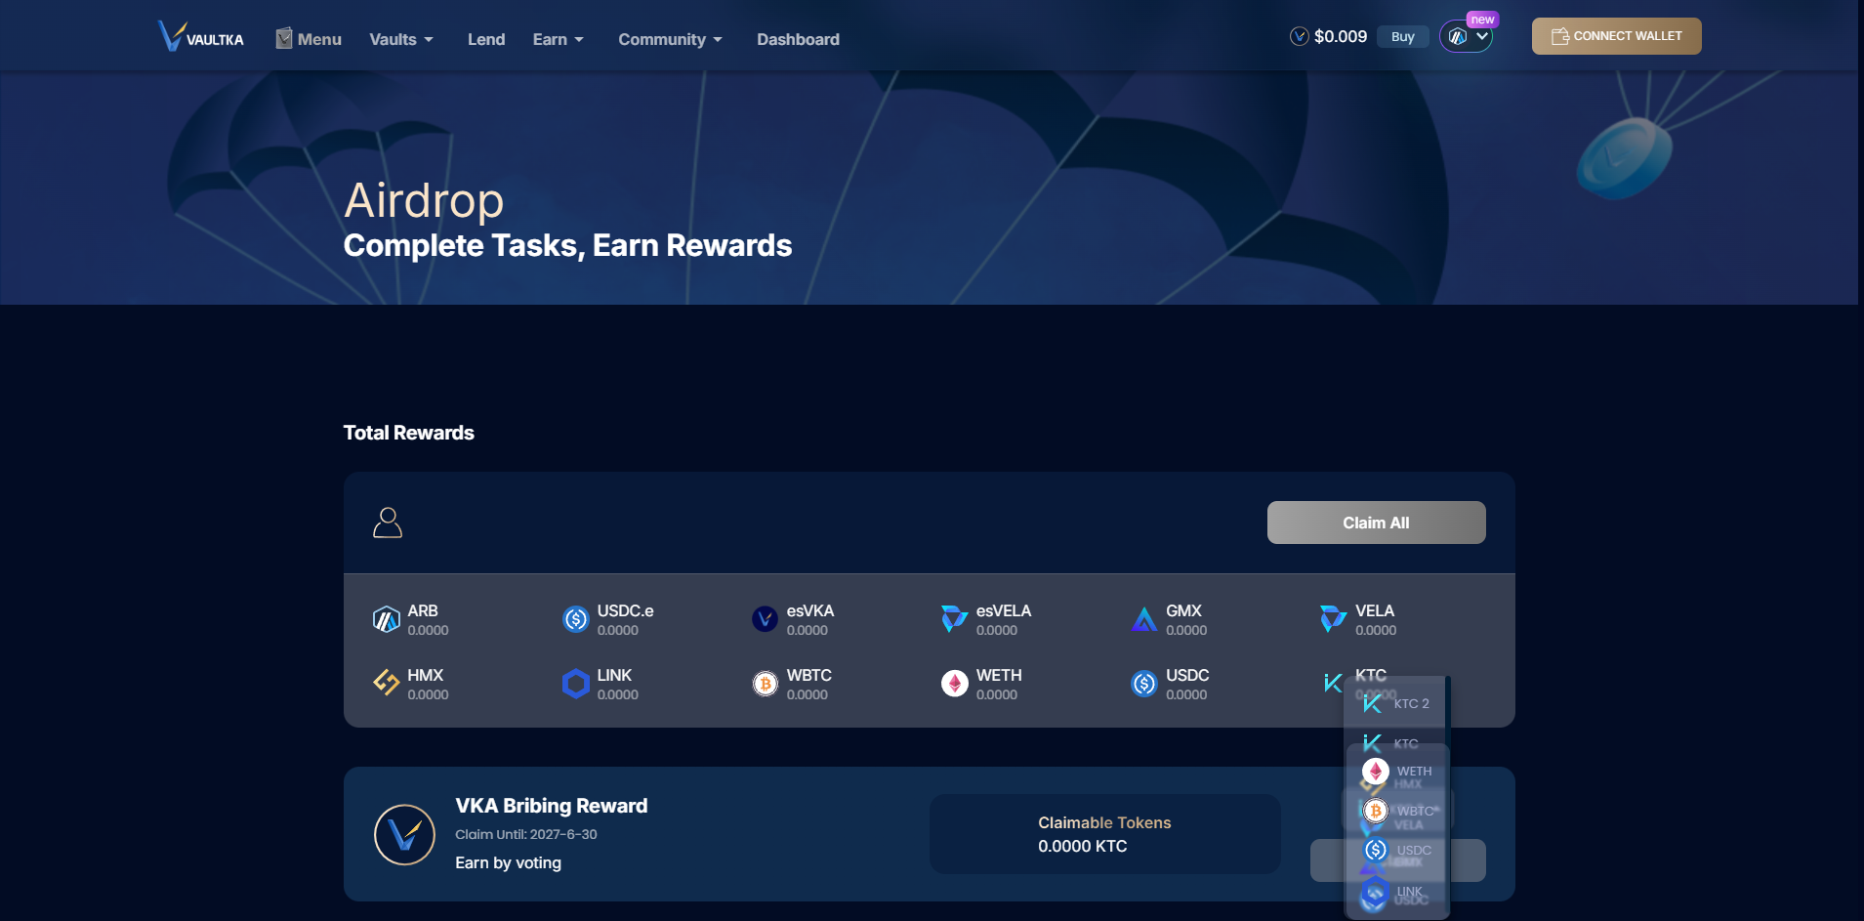Expand the Vaults dropdown menu
Viewport: 1864px width, 921px height.
(x=401, y=39)
